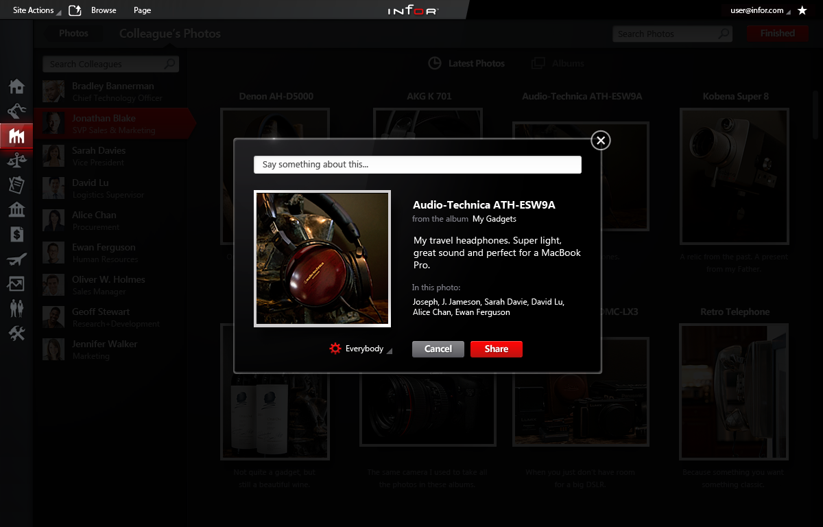Click the clock icon beside Latest Photos
823x527 pixels.
pyautogui.click(x=435, y=63)
